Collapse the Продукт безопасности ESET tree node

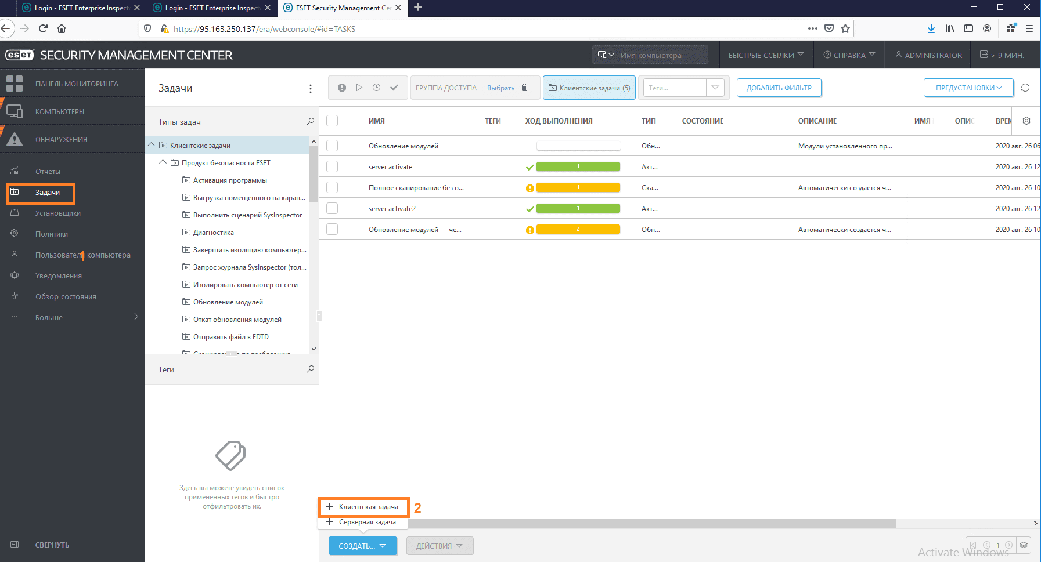click(x=163, y=162)
